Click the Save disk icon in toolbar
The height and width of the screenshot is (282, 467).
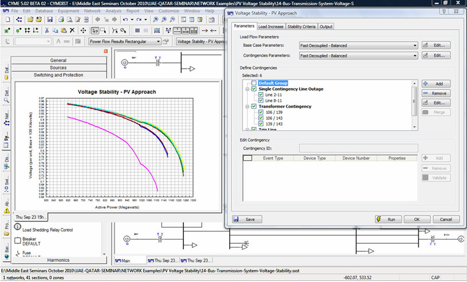tap(50, 20)
